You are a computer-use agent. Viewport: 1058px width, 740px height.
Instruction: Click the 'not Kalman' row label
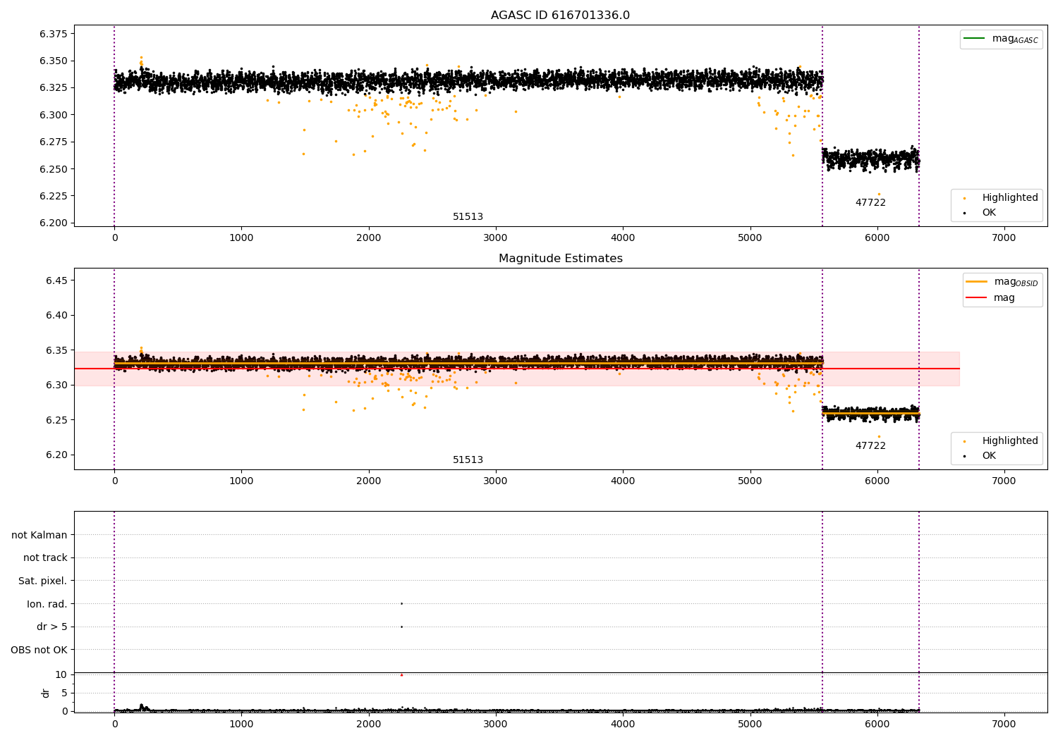[39, 535]
